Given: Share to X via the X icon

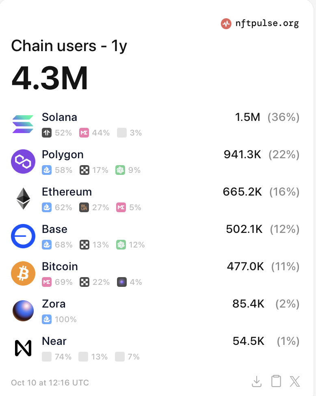Looking at the screenshot, I should pyautogui.click(x=295, y=381).
